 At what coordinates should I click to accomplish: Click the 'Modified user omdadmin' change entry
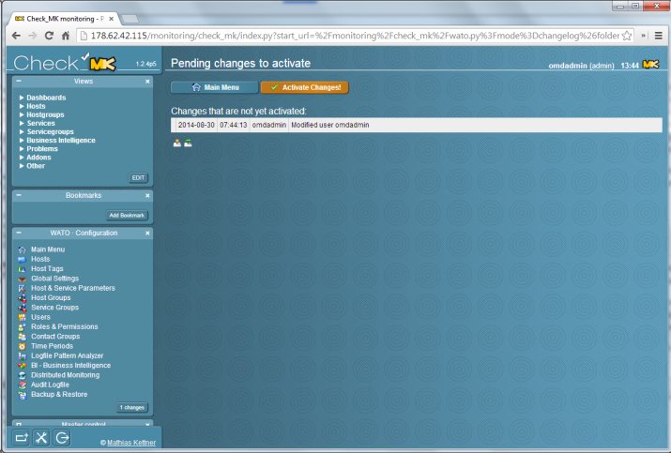tap(330, 125)
